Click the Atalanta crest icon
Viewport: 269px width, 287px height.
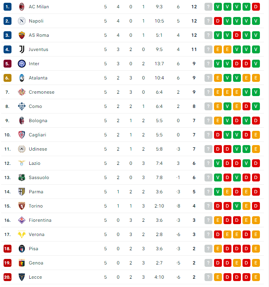[x=22, y=78]
